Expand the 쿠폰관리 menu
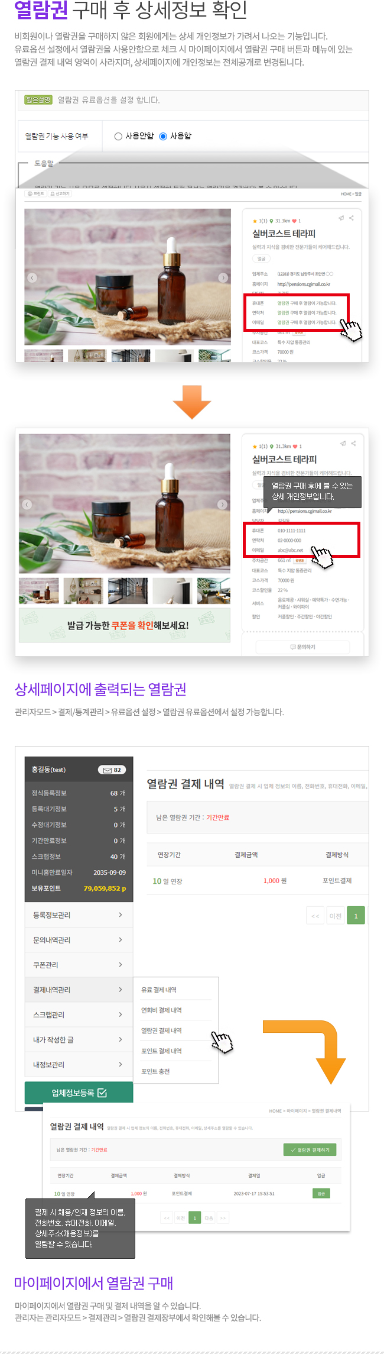The image size is (384, 1354). 79,965
